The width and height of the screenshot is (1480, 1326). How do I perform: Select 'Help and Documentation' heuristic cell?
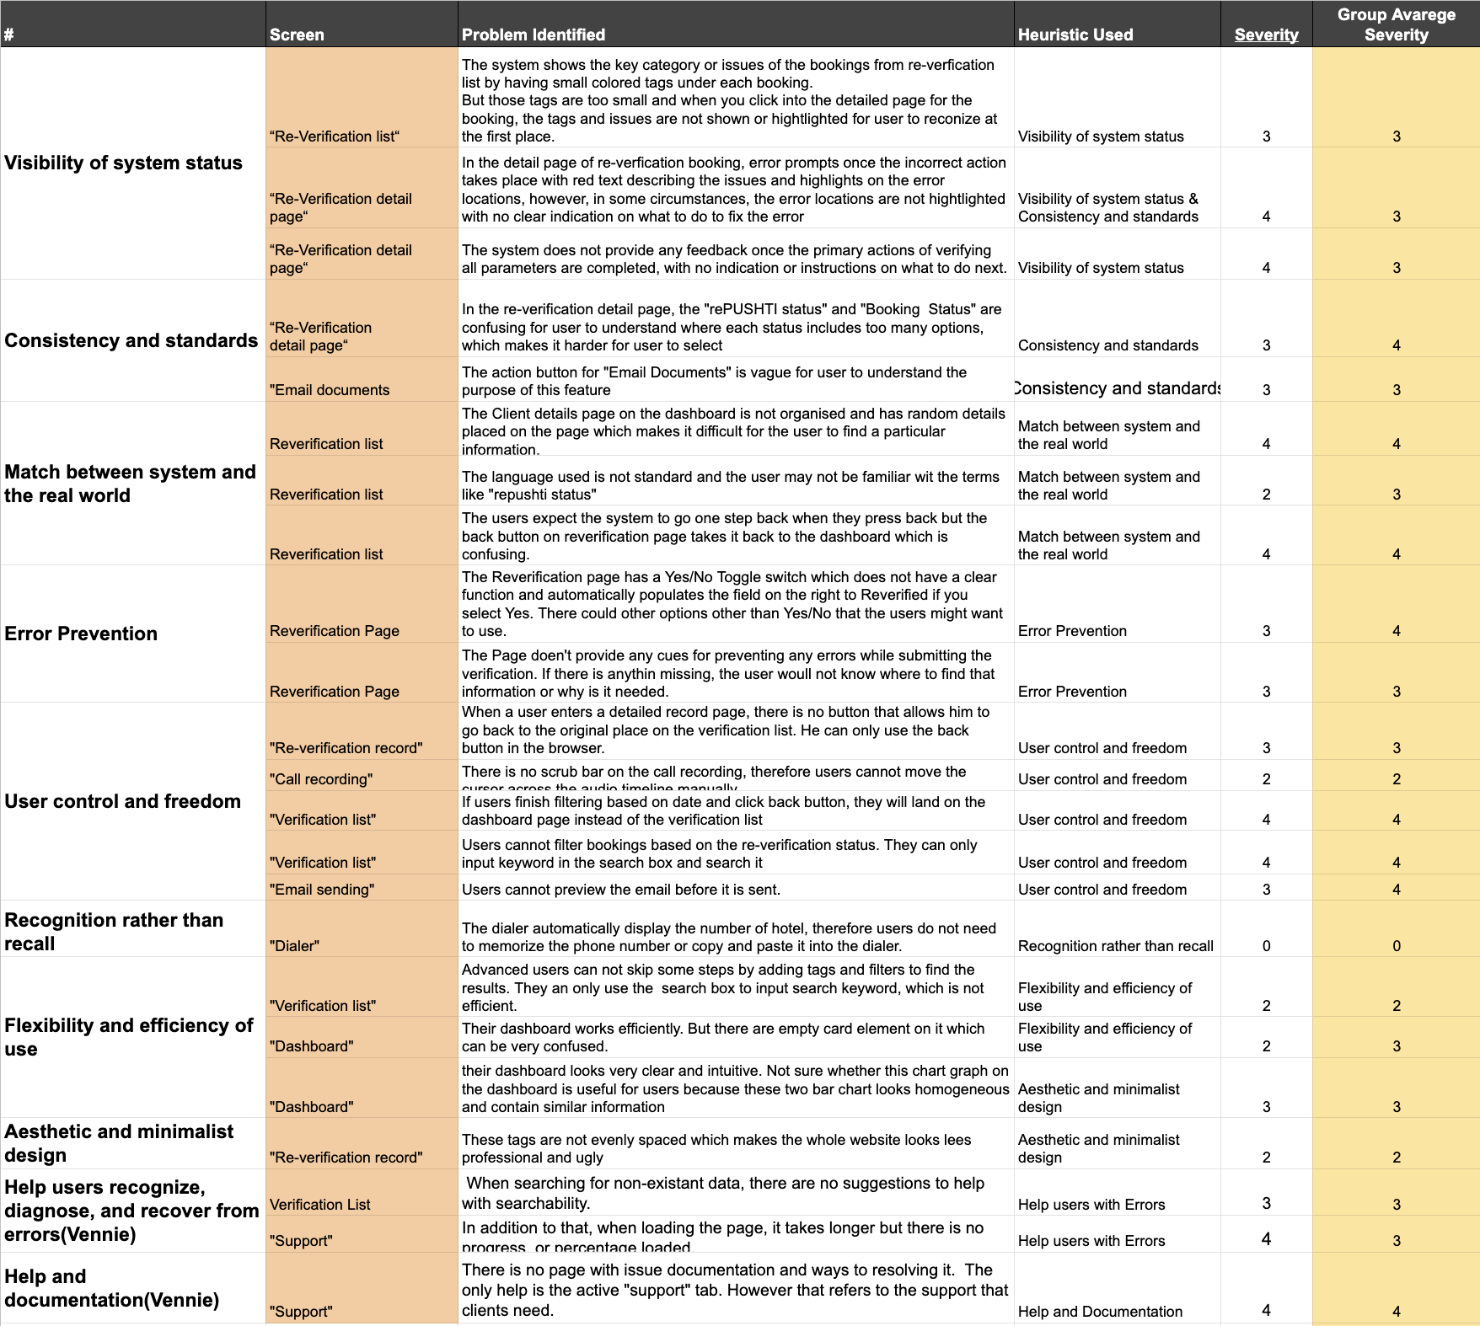[1117, 1288]
